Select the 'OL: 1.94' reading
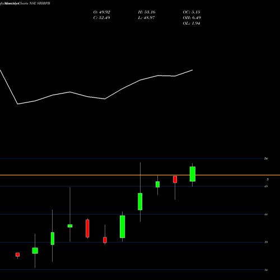Image resolution: width=280 pixels, height=280 pixels. [x=192, y=24]
